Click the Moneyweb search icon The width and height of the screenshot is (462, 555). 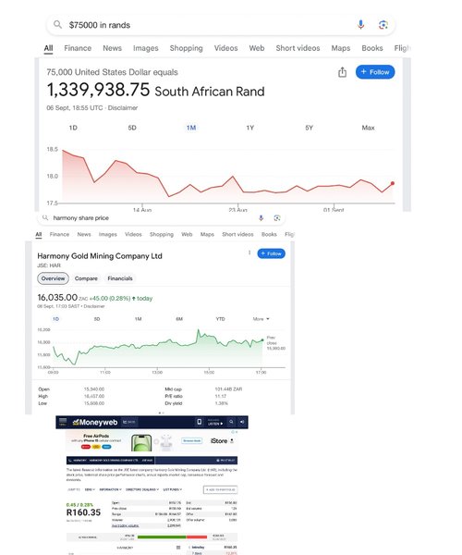(231, 422)
